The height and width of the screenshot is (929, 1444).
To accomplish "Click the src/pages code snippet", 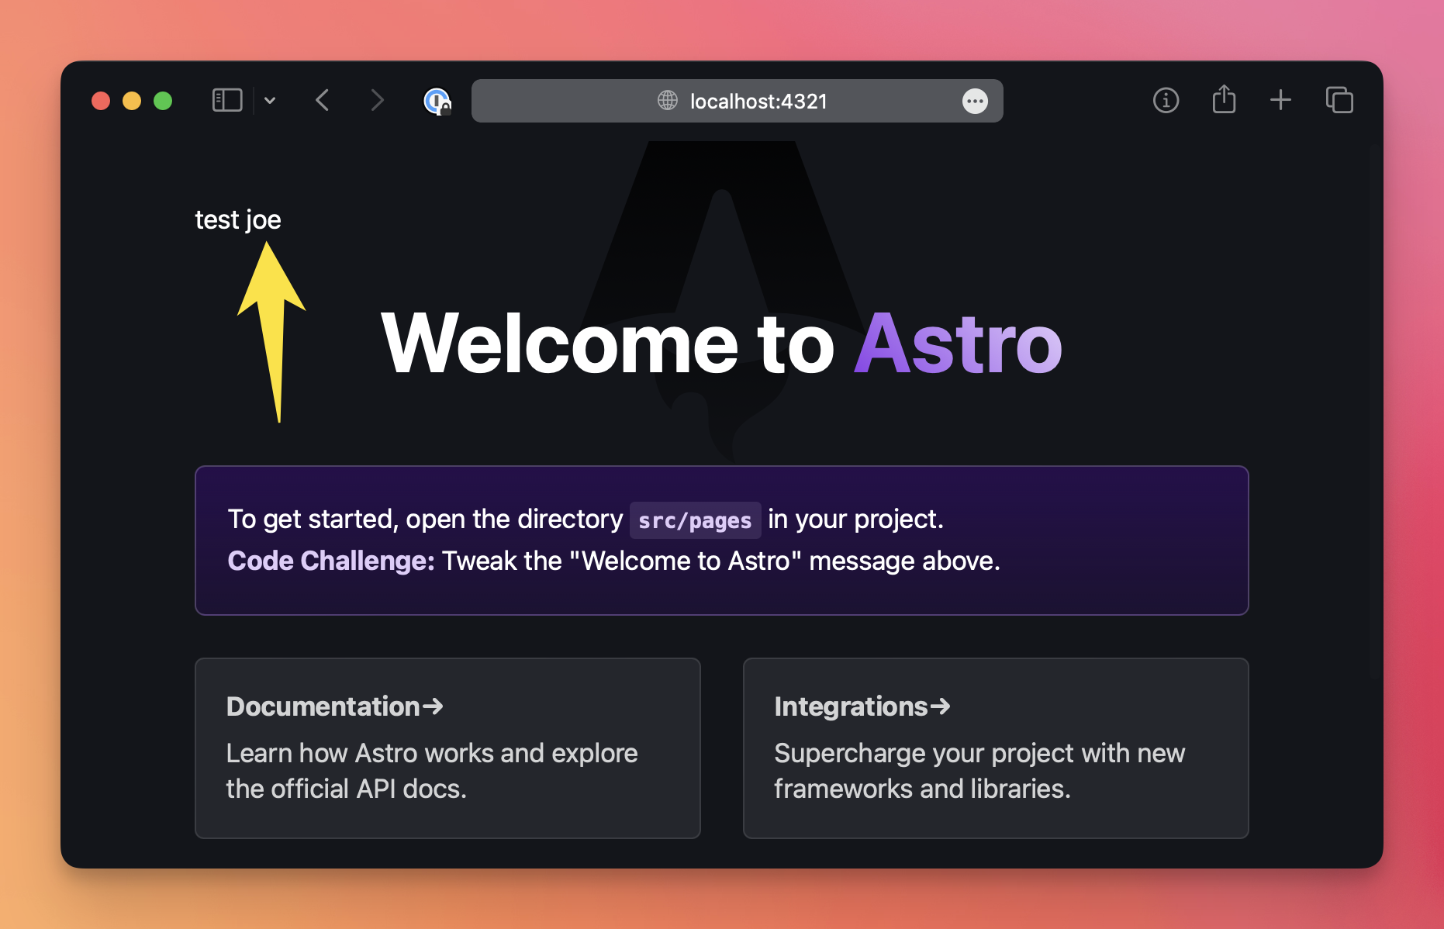I will click(x=695, y=520).
